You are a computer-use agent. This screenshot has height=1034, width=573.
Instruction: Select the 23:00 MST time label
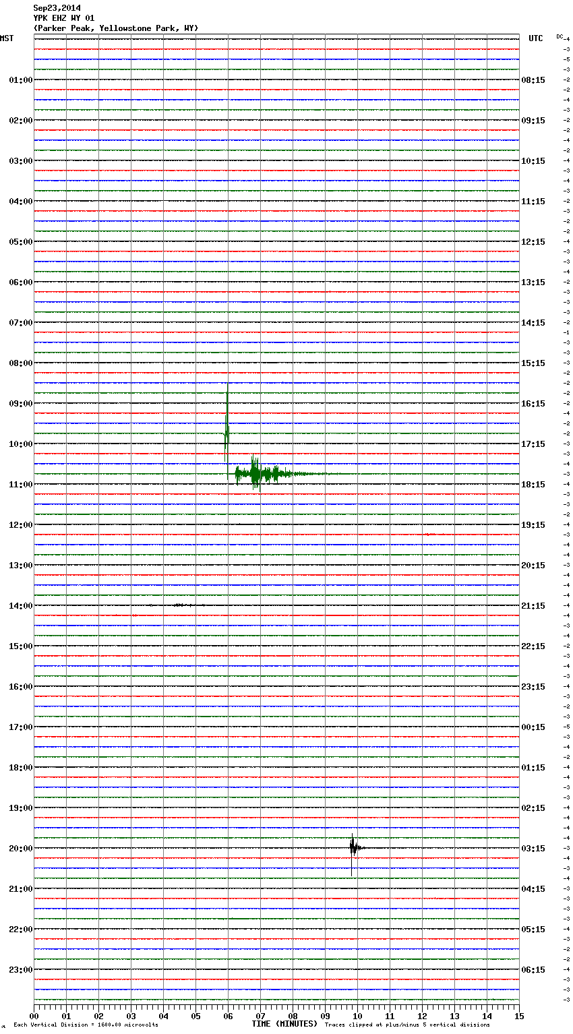pos(20,970)
